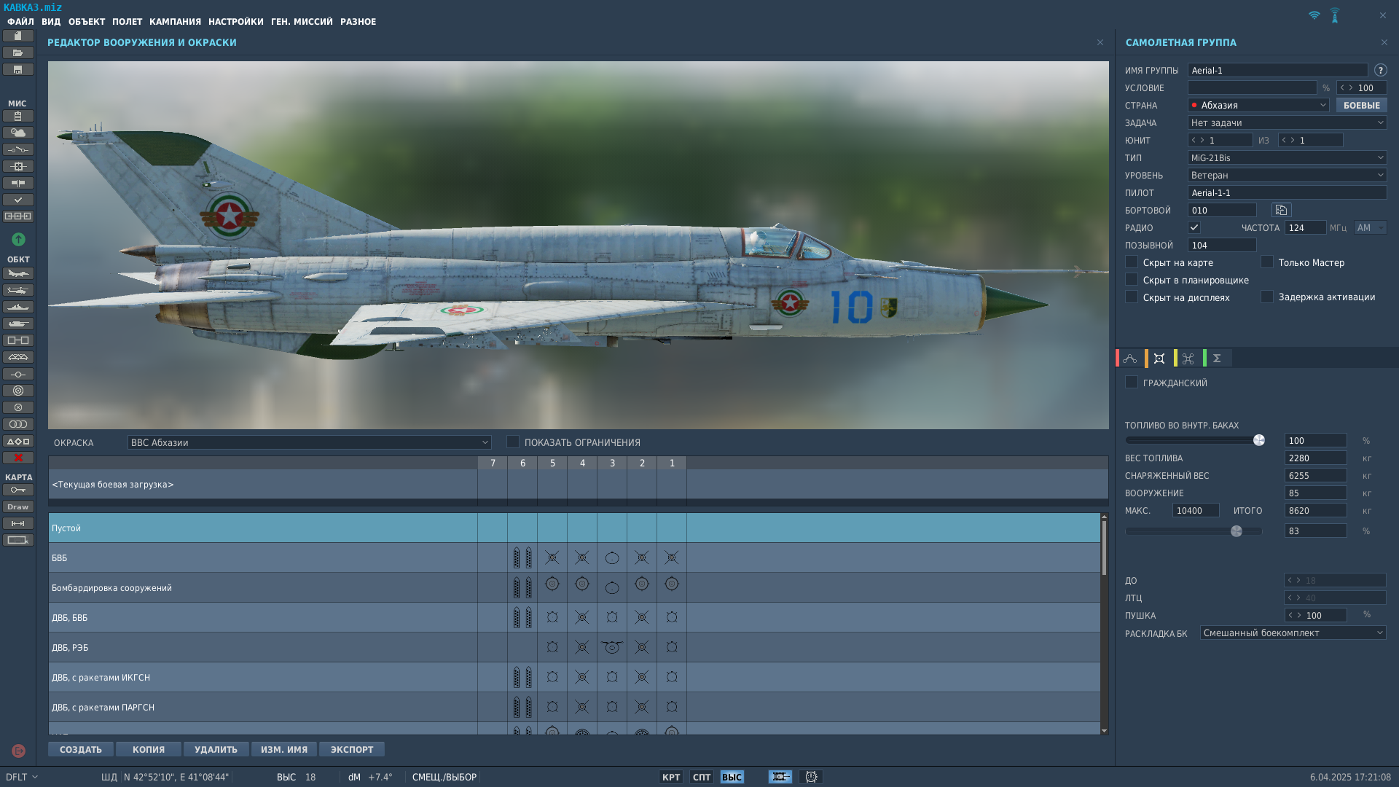Open the КАМПАНИЯ menu

click(x=175, y=22)
